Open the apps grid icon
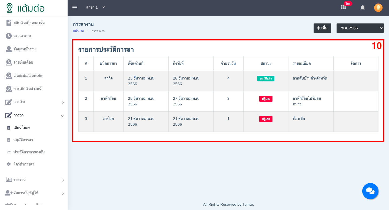 point(343,7)
